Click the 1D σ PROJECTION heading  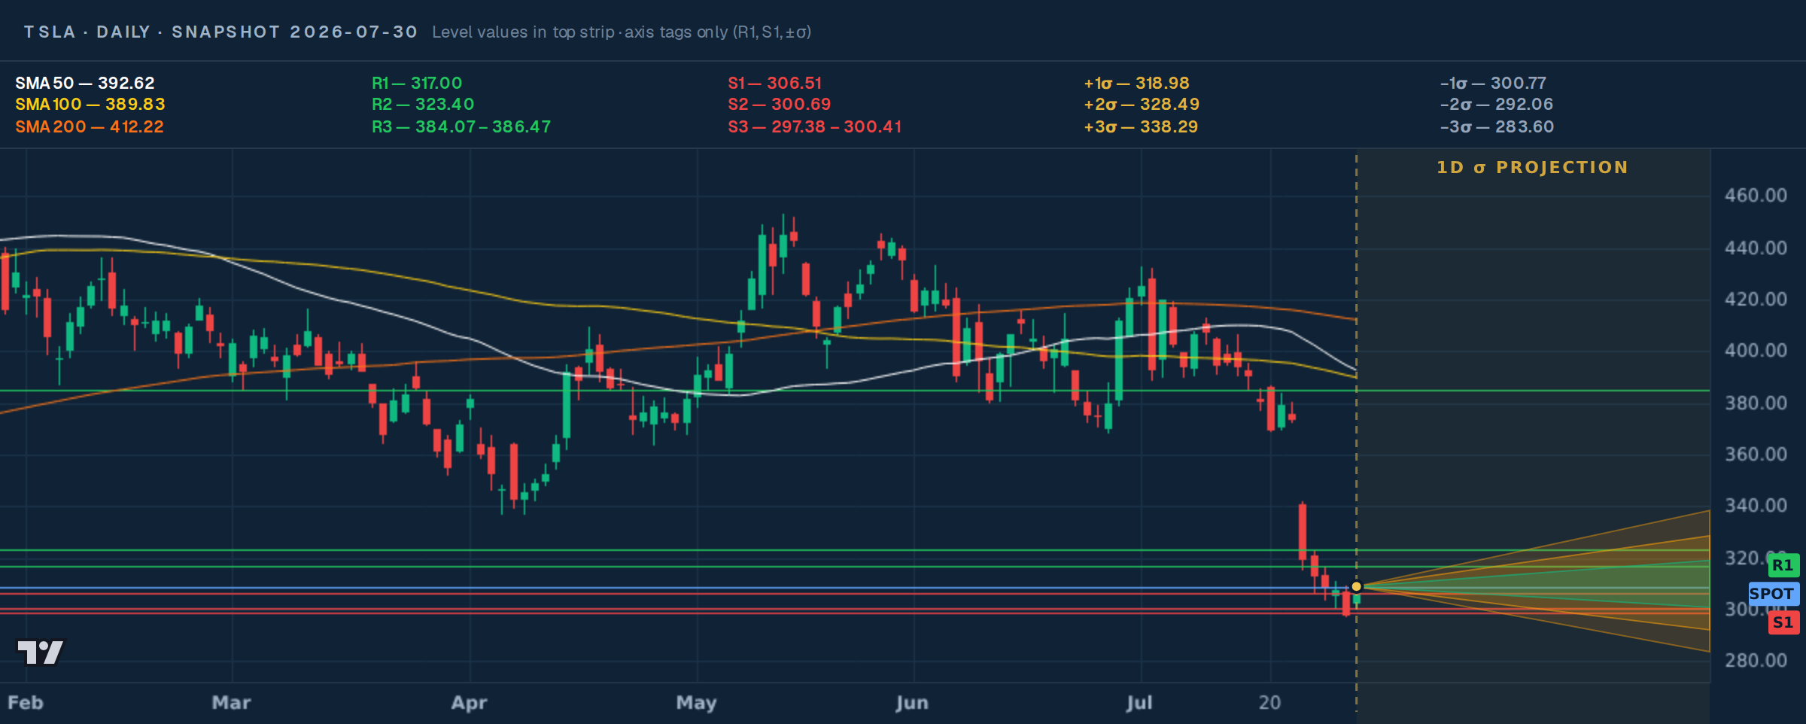(1533, 167)
